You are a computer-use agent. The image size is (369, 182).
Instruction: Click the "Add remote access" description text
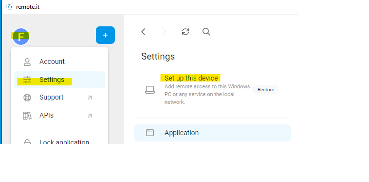click(207, 94)
